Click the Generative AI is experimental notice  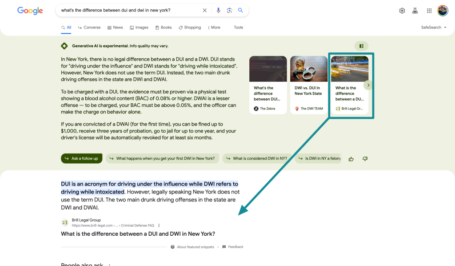click(x=120, y=46)
